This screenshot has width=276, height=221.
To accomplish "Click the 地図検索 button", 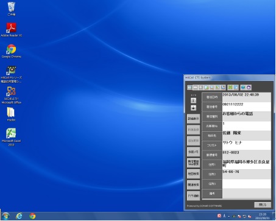I will [x=193, y=174].
